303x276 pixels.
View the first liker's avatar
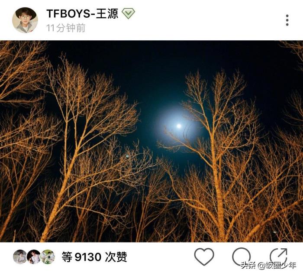(x=20, y=257)
